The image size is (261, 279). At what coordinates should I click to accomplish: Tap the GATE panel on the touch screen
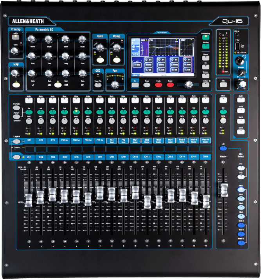coord(144,47)
